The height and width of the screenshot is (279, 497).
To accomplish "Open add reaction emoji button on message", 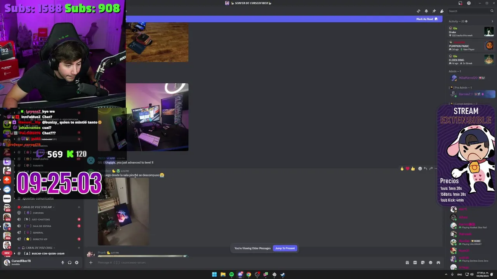I will pos(420,169).
